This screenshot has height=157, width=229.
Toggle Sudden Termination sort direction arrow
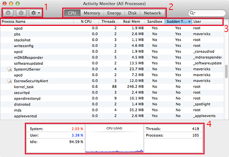(x=189, y=22)
